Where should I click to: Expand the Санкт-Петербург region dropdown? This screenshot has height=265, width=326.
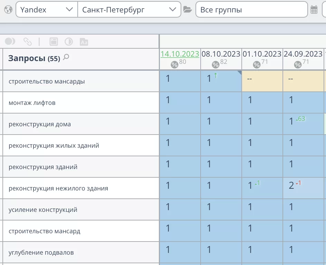pyautogui.click(x=129, y=10)
